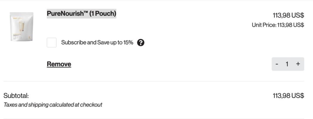313x119 pixels.
Task: Open the PureNourish™ (1 Pouch) product title
Action: 81,14
